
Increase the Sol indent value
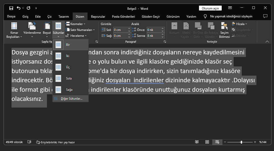(129, 29)
